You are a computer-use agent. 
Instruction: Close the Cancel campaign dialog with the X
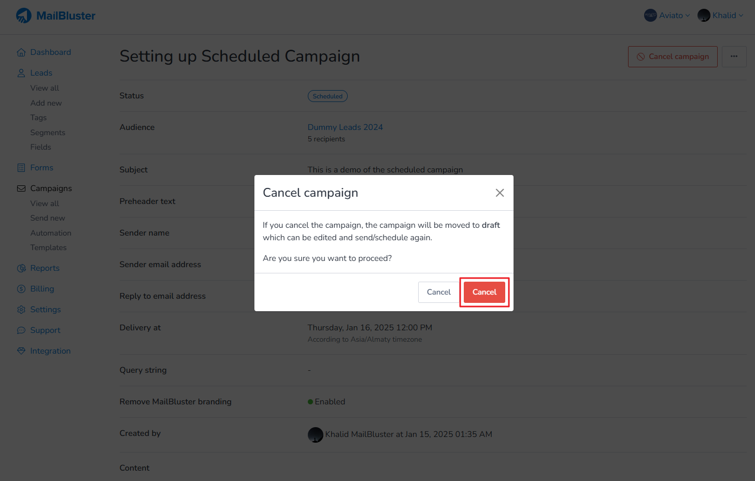500,192
